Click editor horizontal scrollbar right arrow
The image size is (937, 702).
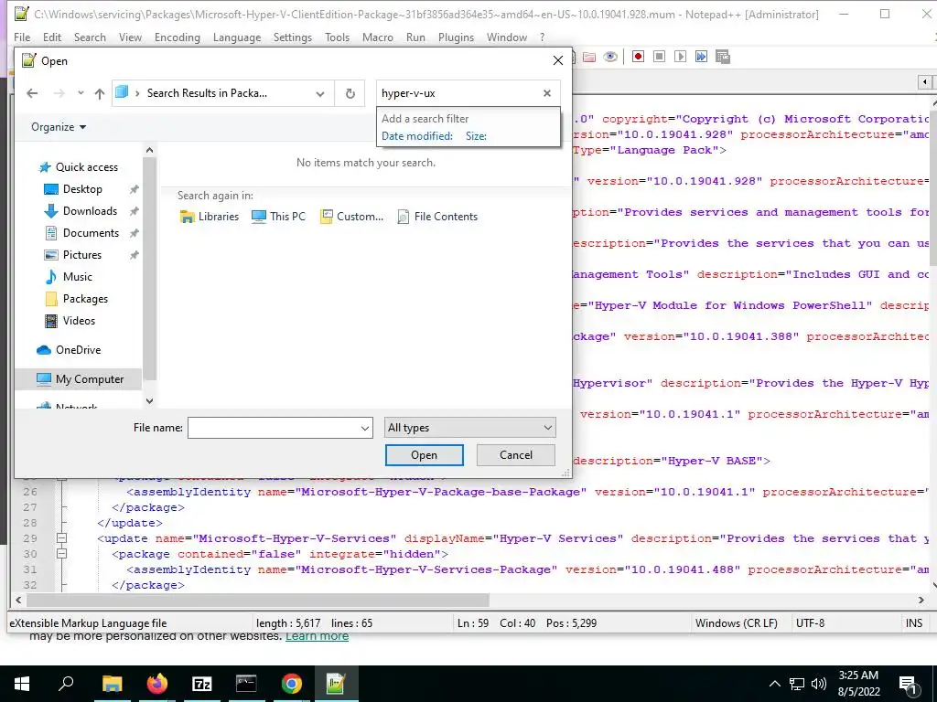coord(921,600)
